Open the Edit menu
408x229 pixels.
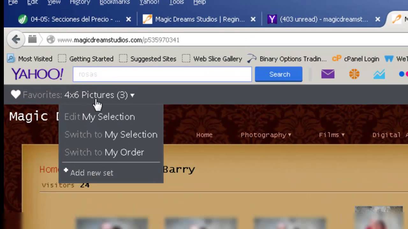tap(33, 3)
